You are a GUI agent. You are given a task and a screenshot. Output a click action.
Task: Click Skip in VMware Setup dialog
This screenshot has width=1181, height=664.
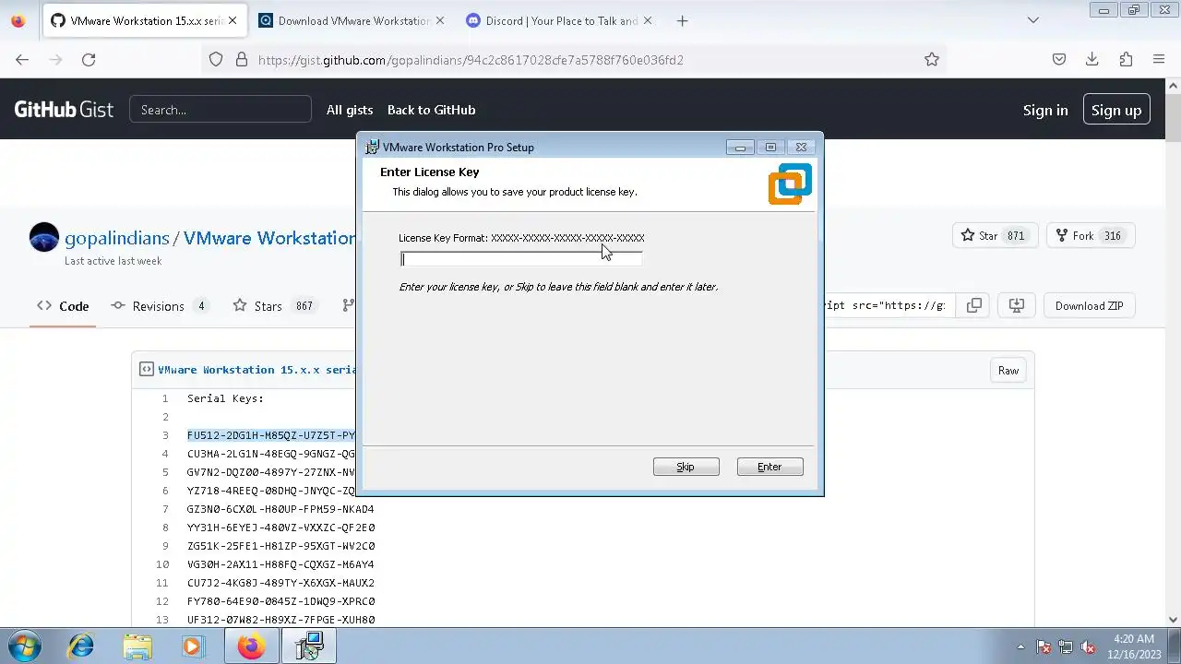pos(686,467)
